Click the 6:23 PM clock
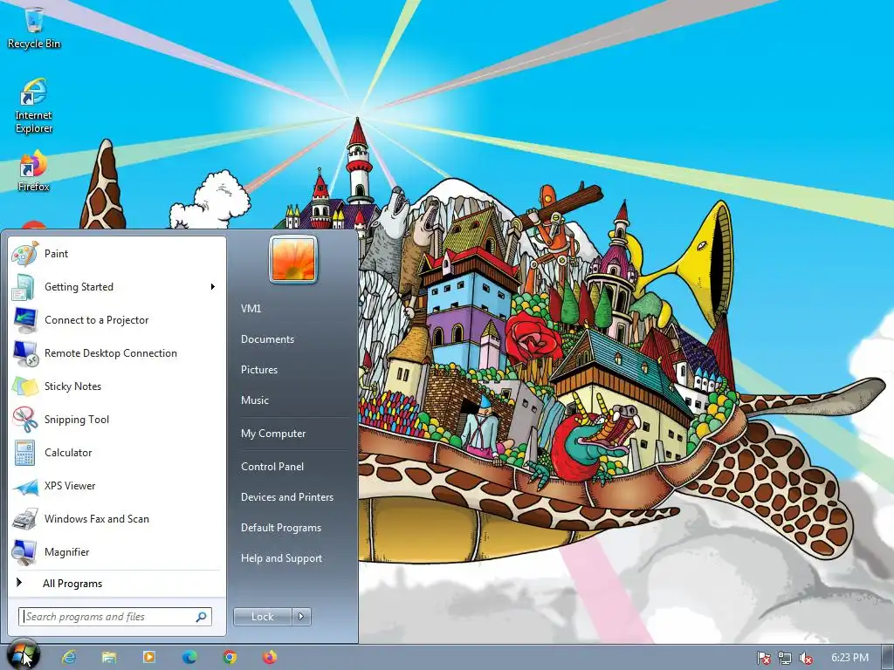 [x=849, y=658]
